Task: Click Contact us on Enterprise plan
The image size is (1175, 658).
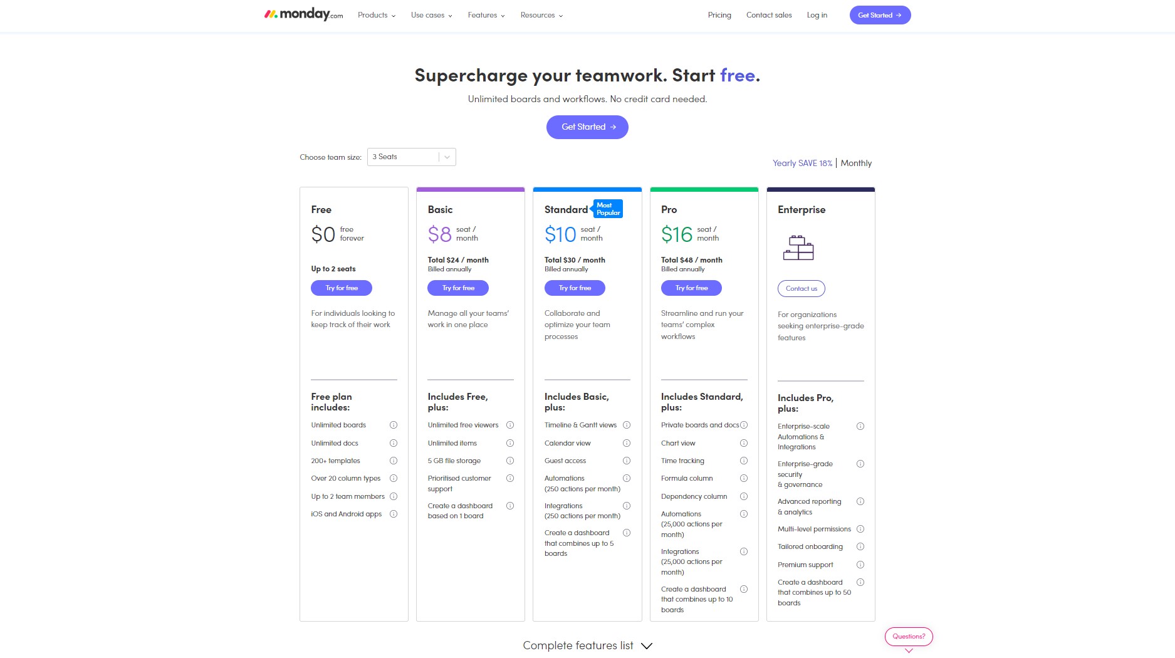Action: pos(802,288)
